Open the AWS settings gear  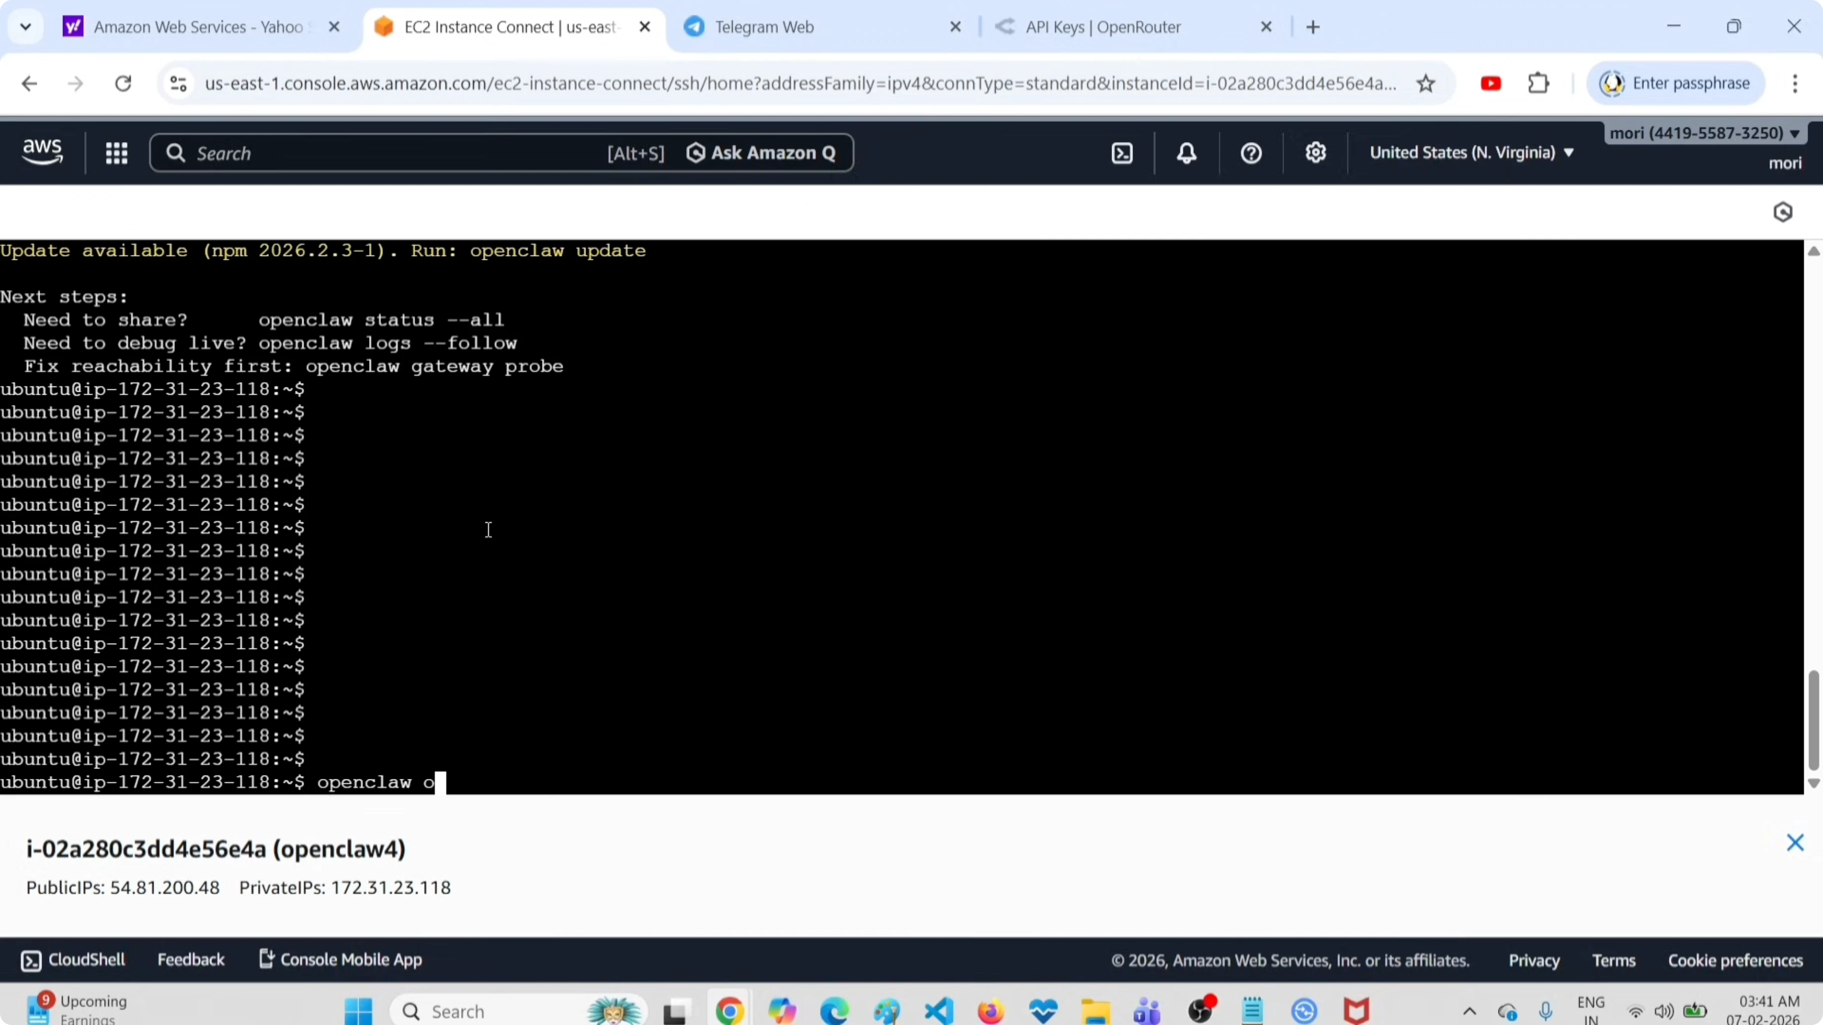click(1316, 153)
